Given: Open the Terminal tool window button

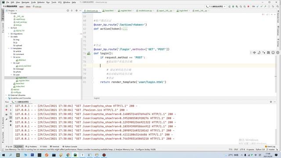Looking at the screenshot, I should click(54, 147).
